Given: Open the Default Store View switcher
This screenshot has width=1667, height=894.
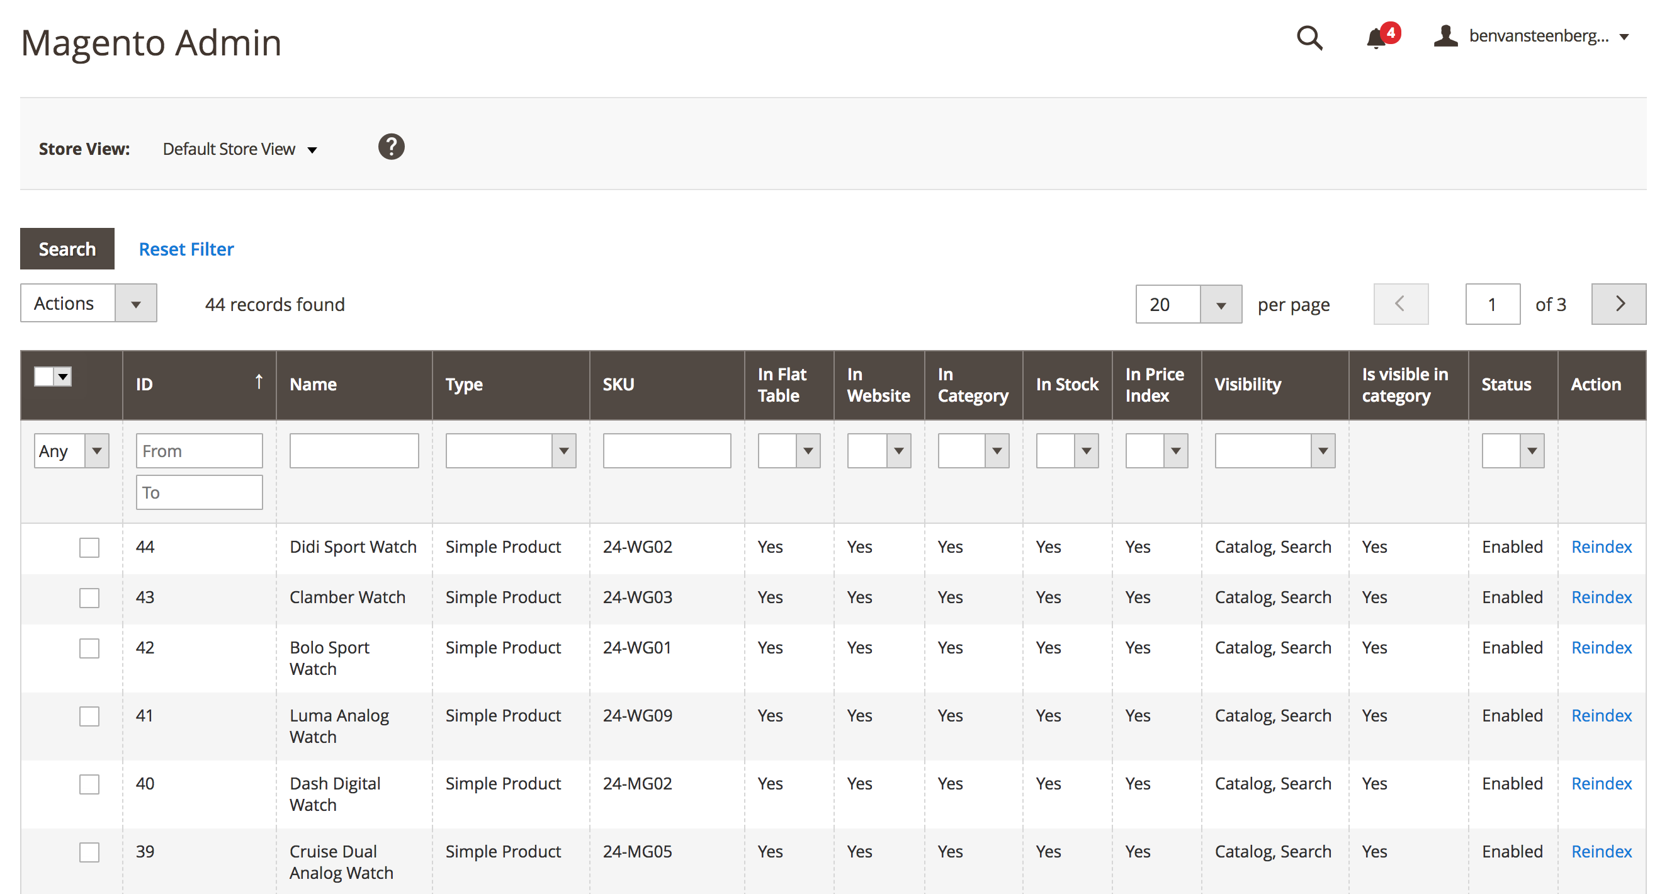Looking at the screenshot, I should tap(239, 149).
